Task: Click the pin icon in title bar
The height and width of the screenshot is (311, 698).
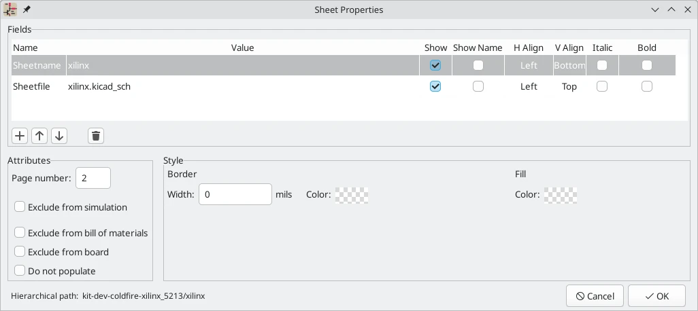Action: coord(27,10)
